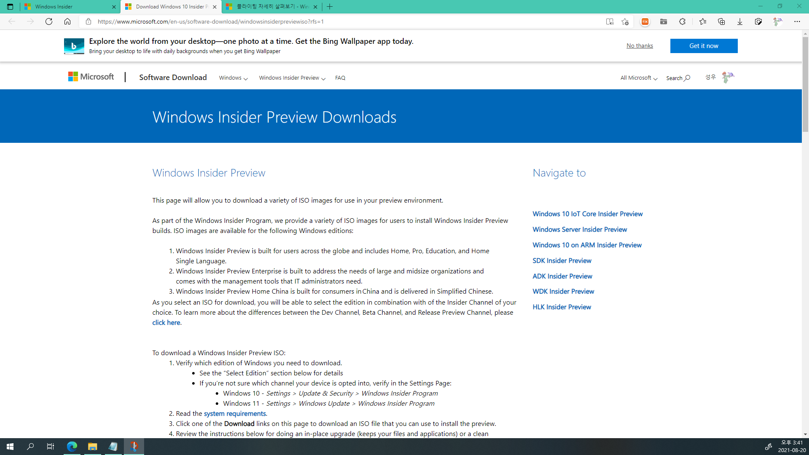Click the Get it now button
Viewport: 809px width, 455px height.
pos(704,46)
